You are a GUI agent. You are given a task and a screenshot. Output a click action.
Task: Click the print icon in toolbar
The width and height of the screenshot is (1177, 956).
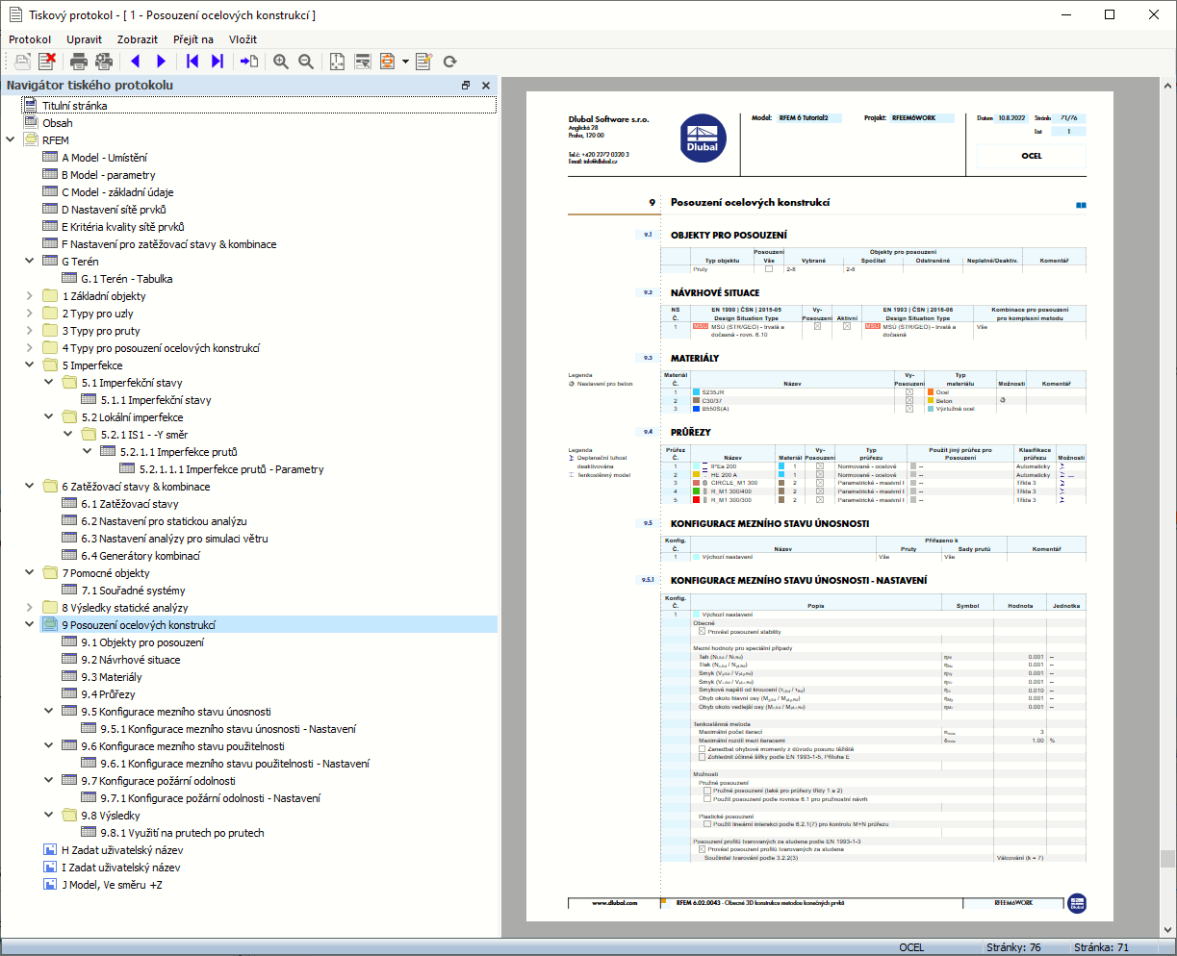click(79, 62)
